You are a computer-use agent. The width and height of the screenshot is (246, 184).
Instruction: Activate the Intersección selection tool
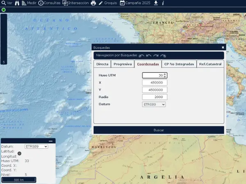[x=75, y=3]
